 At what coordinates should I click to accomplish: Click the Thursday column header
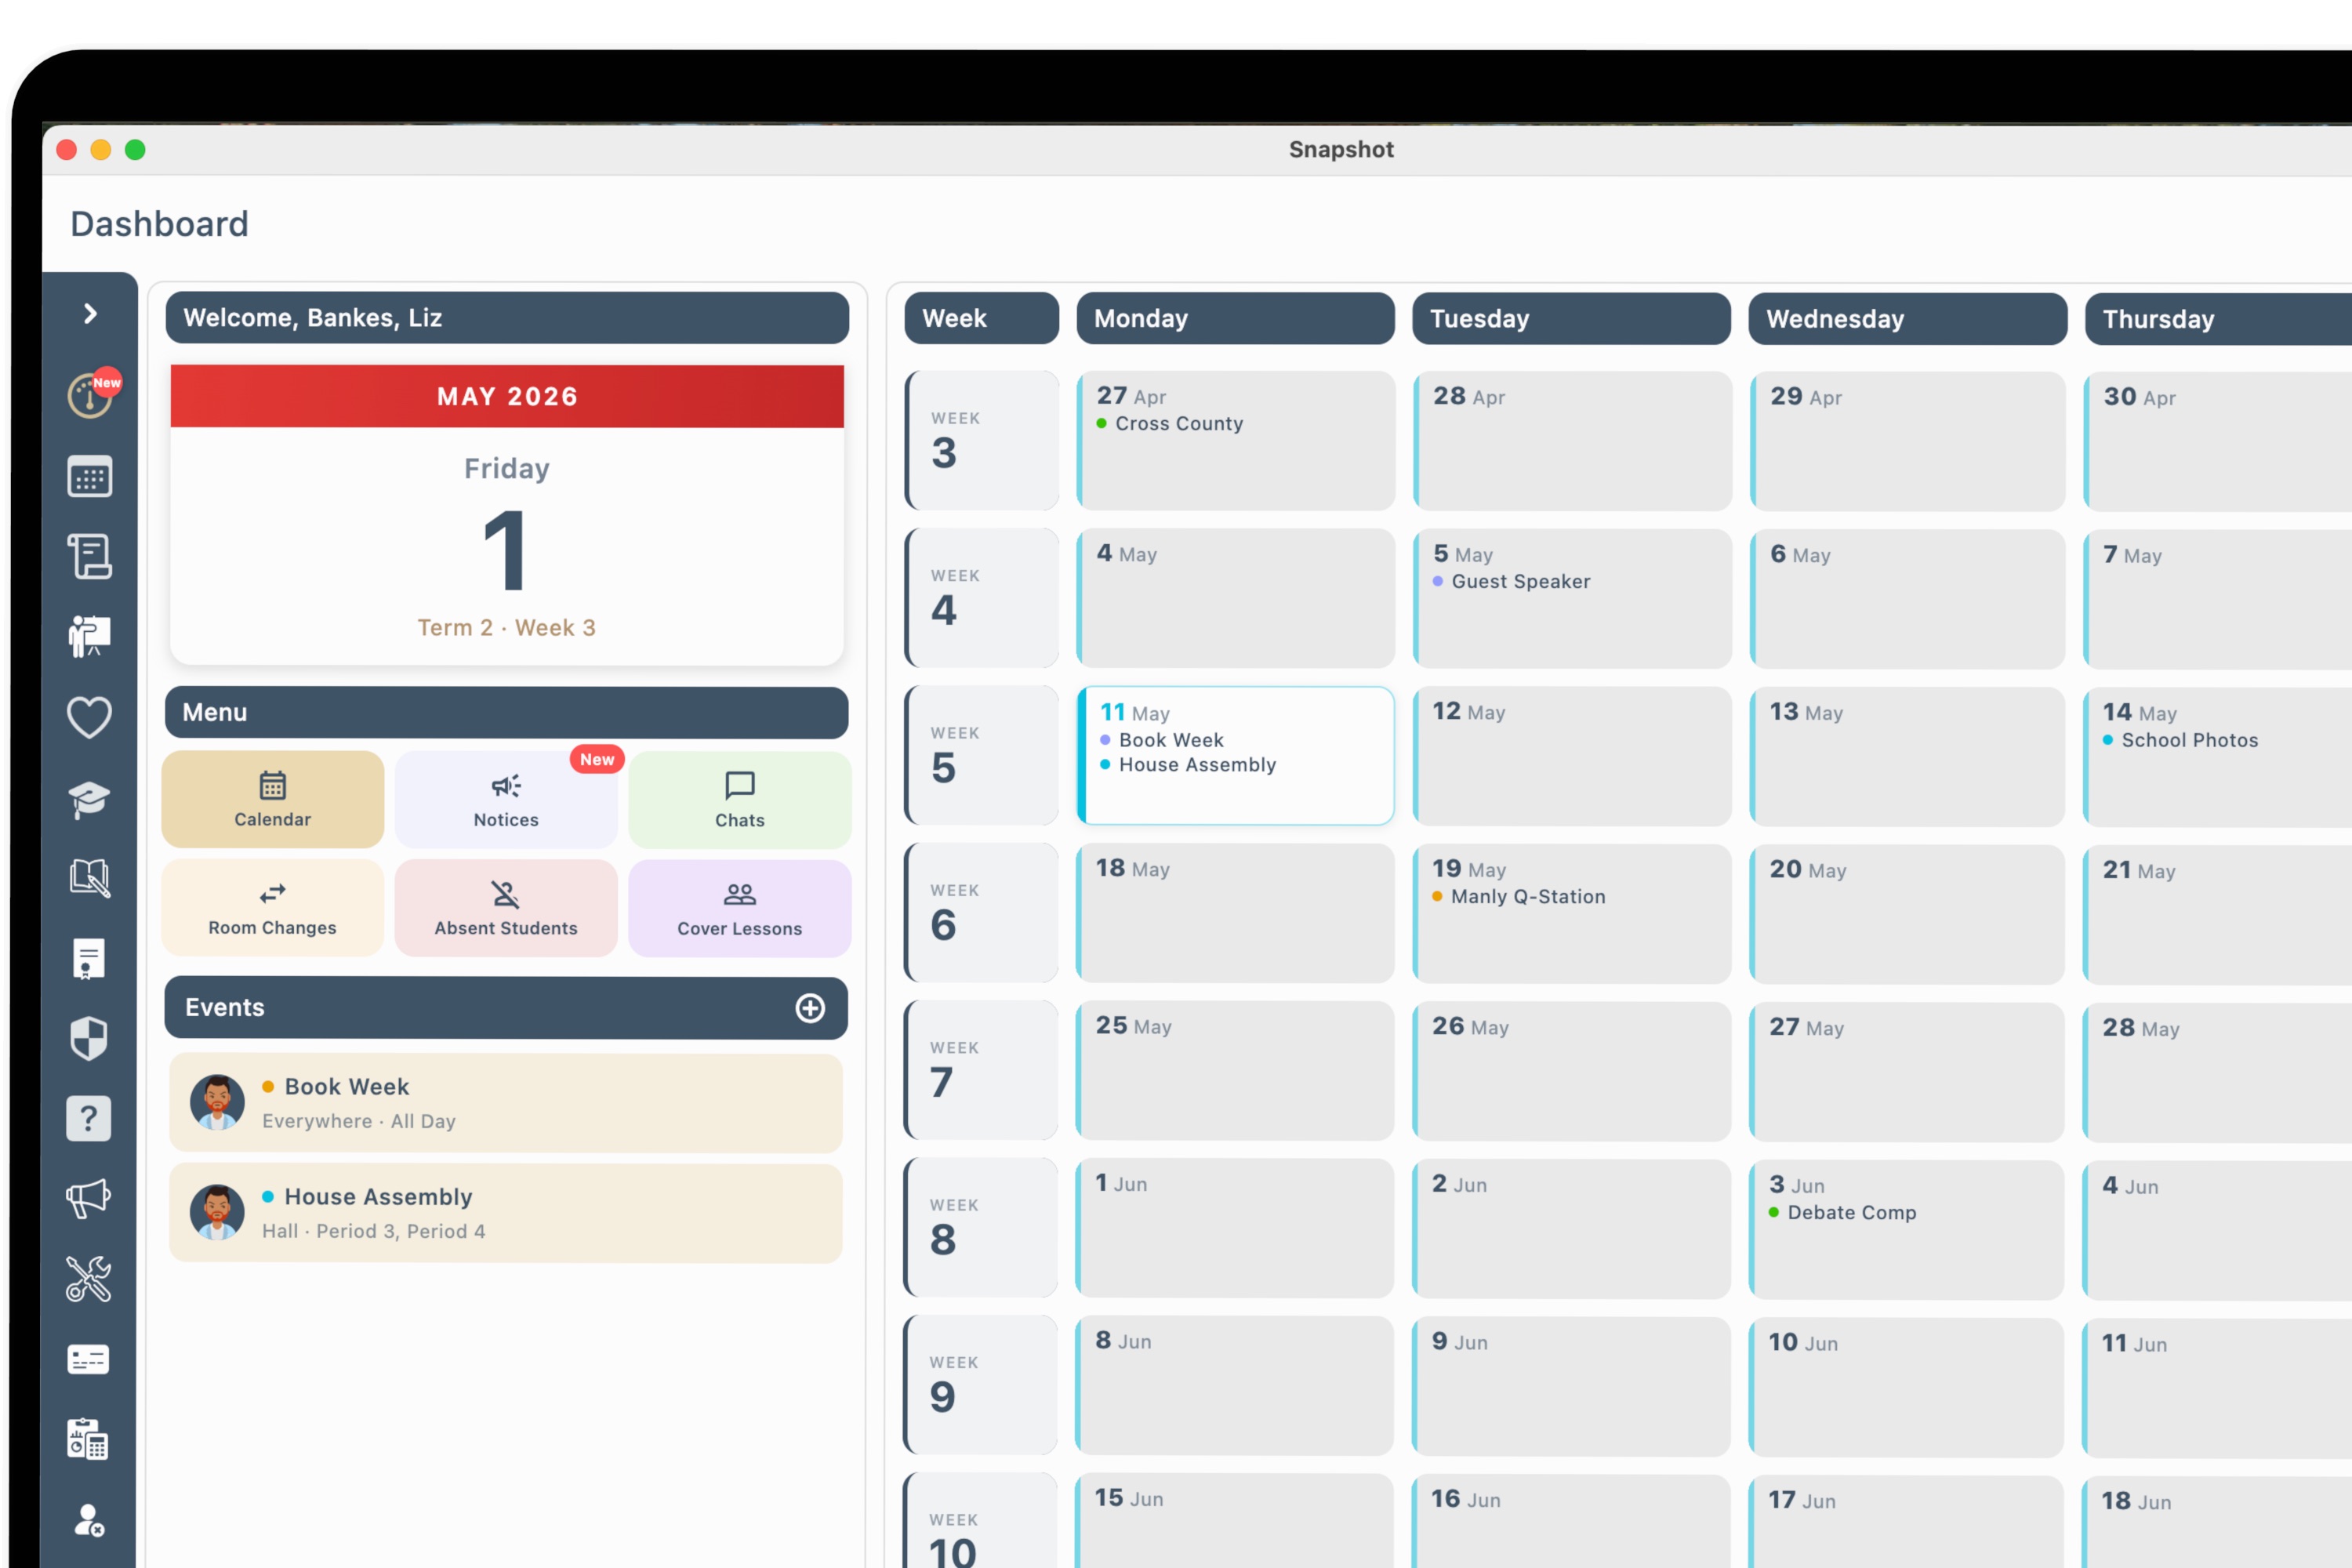click(2218, 319)
